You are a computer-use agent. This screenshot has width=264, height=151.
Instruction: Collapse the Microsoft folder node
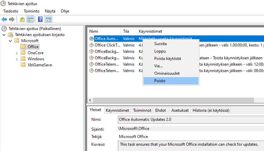click(x=11, y=41)
